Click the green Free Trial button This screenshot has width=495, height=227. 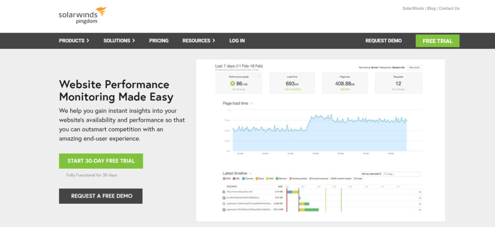[x=437, y=41]
